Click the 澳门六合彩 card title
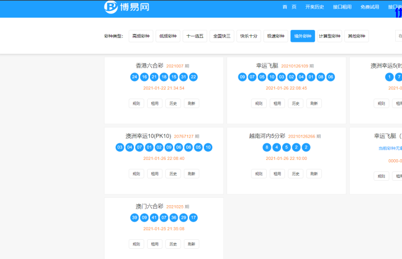402x259 pixels. coord(149,206)
